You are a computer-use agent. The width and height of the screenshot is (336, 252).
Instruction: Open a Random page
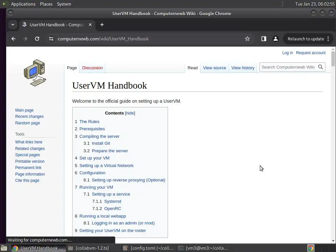coord(28,123)
